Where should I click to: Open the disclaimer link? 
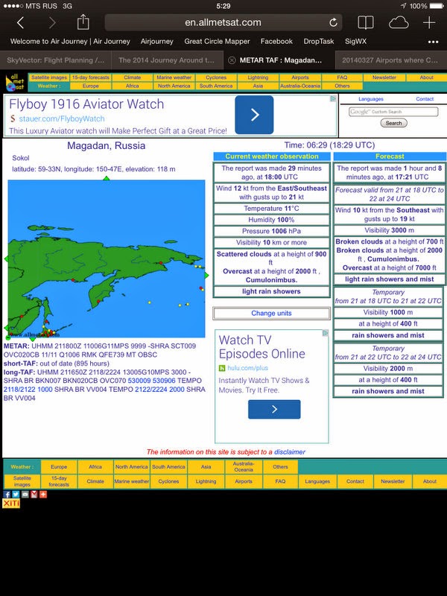pos(290,452)
